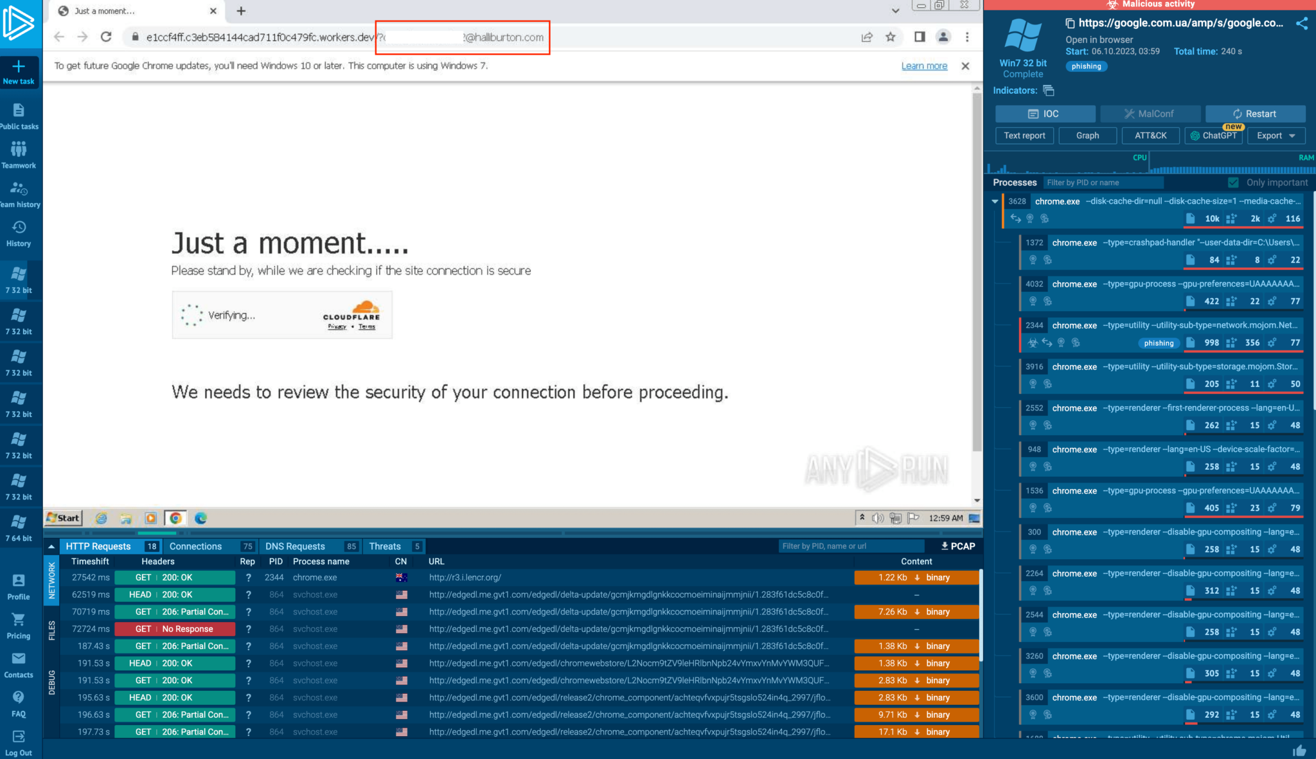Screen dimensions: 1316x759
Task: Toggle Only important checkbox
Action: [x=1233, y=183]
